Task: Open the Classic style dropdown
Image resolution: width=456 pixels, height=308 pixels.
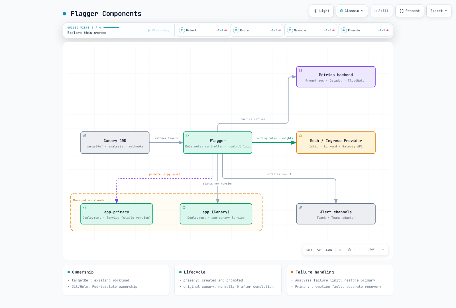Action: [x=352, y=11]
